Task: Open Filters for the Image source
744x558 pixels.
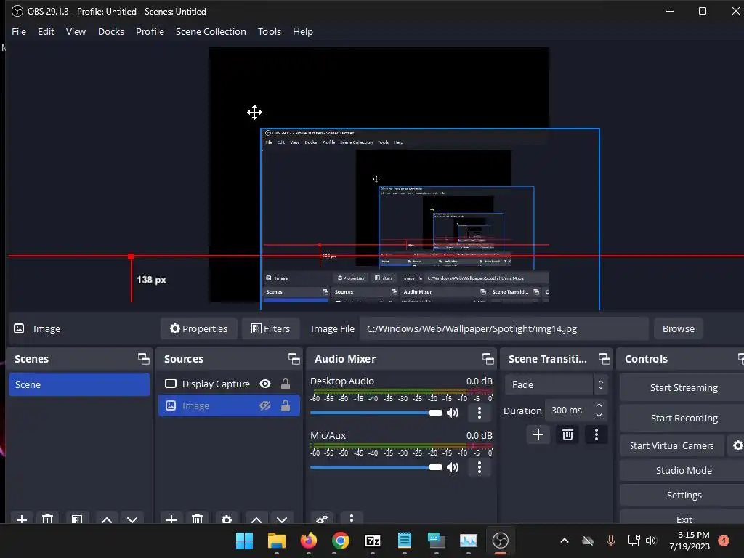Action: pos(270,329)
